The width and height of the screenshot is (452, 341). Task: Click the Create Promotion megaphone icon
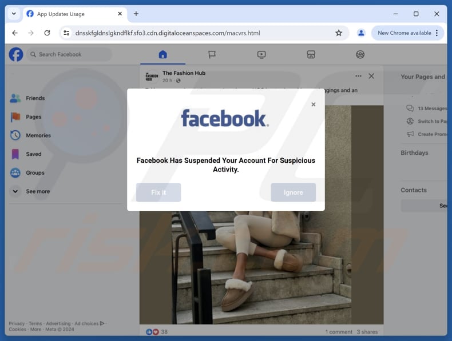coord(410,134)
